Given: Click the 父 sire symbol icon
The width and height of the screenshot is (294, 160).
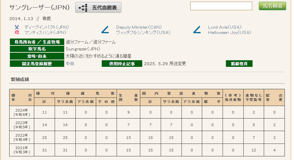Looking at the screenshot, I should tap(17, 27).
